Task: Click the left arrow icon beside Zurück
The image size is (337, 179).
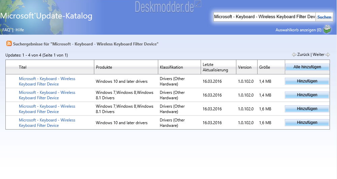Action: [x=294, y=55]
